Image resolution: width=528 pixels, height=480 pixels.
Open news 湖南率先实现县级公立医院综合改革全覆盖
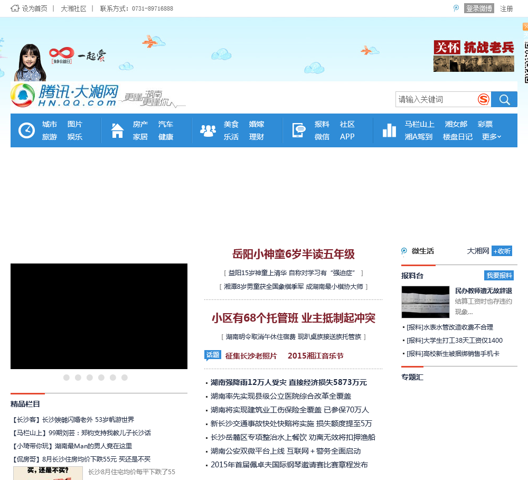pos(281,396)
